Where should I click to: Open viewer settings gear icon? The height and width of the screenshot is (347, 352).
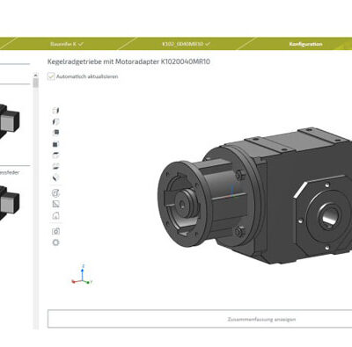(x=55, y=242)
